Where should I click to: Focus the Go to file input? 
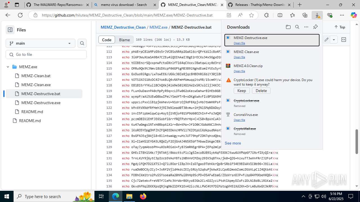pyautogui.click(x=46, y=54)
